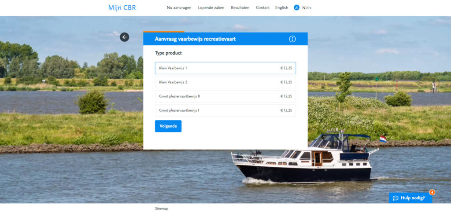Select the Klein Vaarbewijs 2 option
451x212 pixels.
point(225,82)
